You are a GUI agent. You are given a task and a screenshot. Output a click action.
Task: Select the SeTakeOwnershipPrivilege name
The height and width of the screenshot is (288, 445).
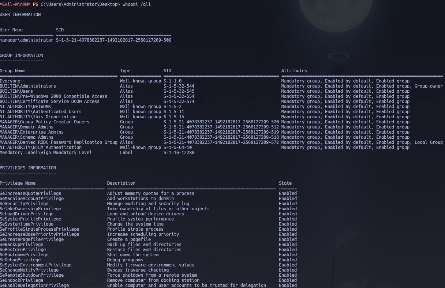tap(30, 208)
